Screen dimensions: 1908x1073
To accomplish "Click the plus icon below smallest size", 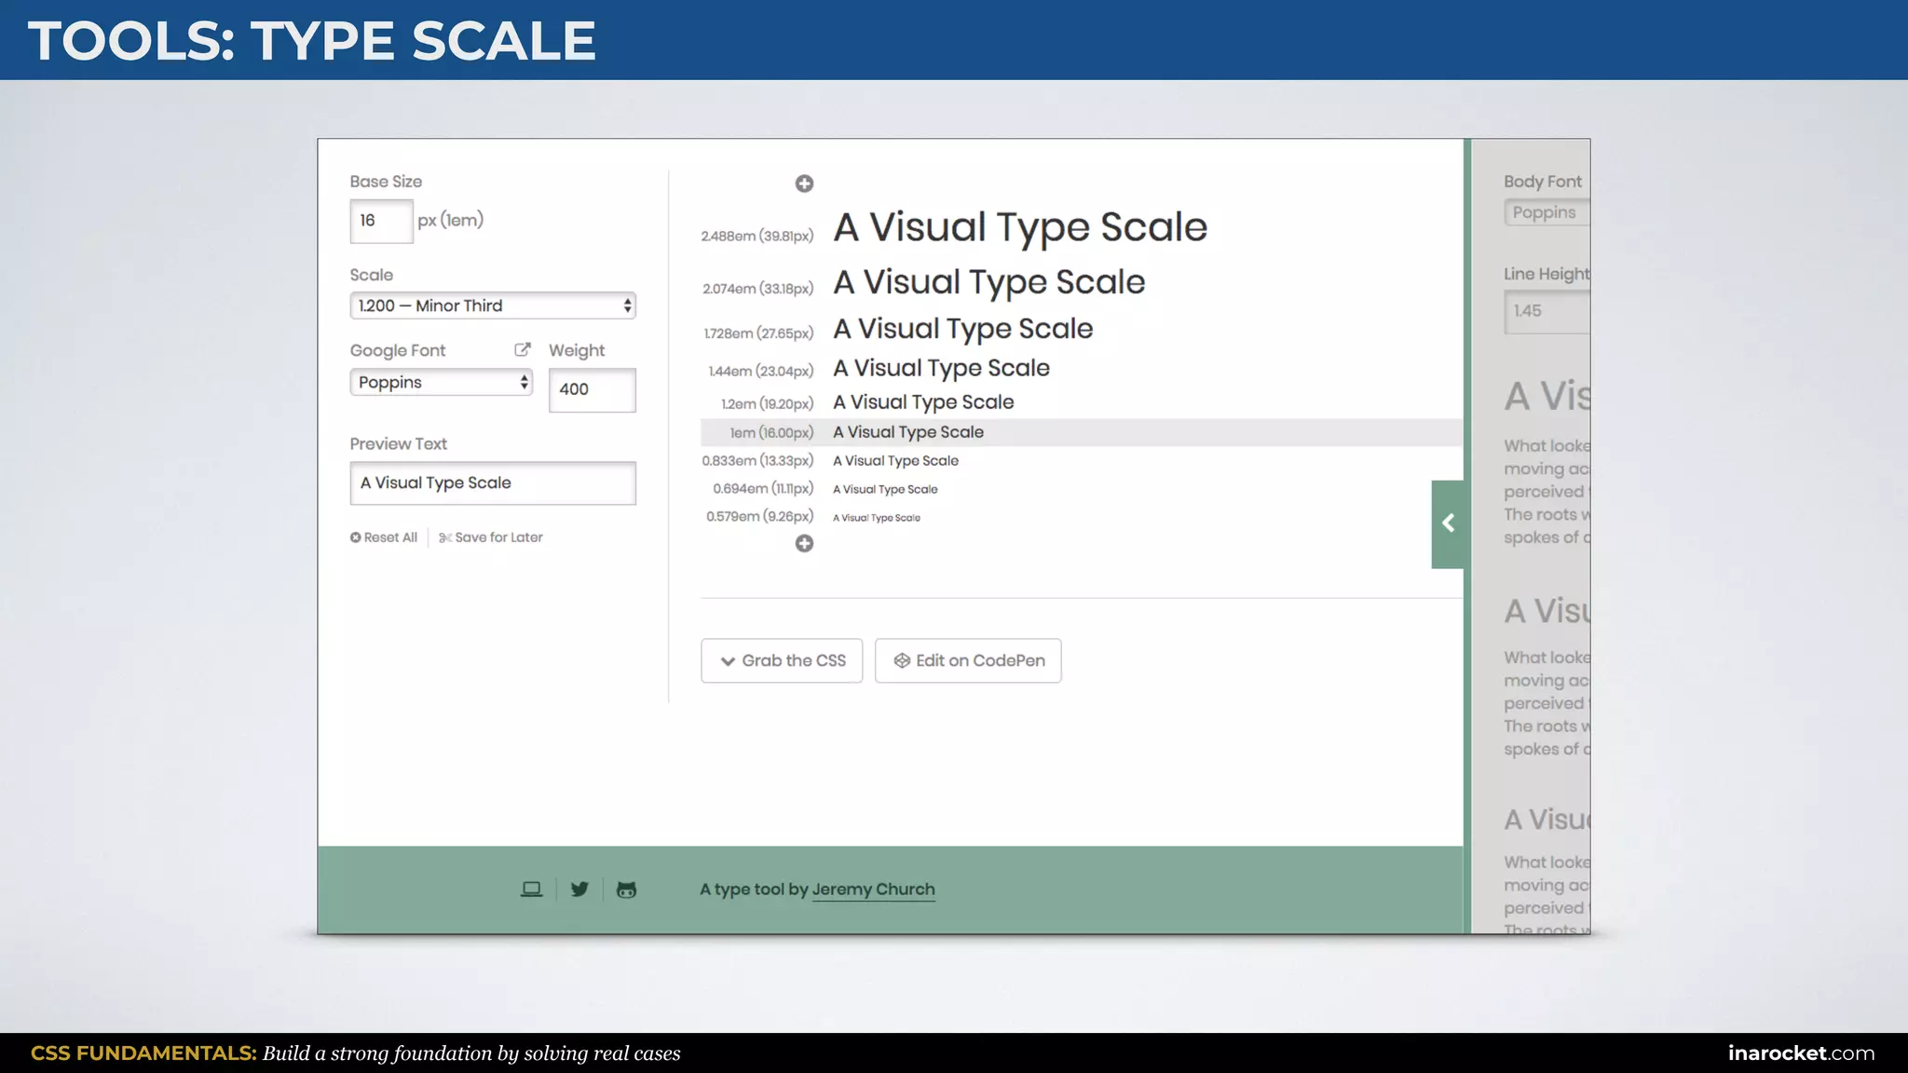I will point(804,544).
